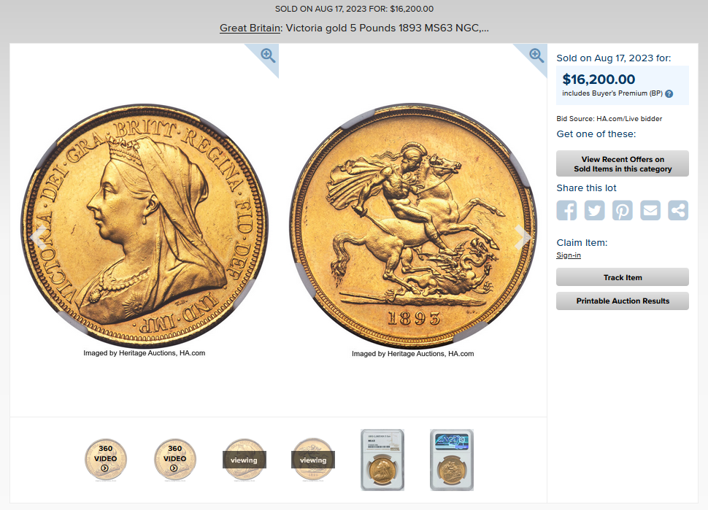Open the Great Britain category link

(250, 28)
